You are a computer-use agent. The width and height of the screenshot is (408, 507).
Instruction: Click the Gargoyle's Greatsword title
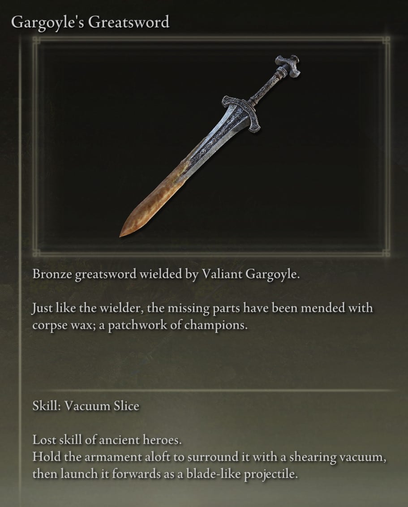(90, 23)
